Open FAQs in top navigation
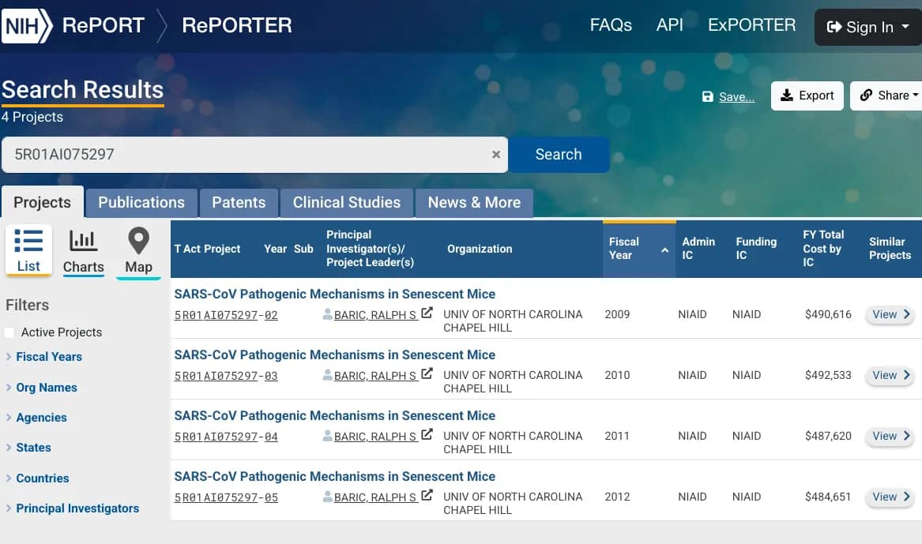Viewport: 922px width, 544px height. (x=611, y=24)
